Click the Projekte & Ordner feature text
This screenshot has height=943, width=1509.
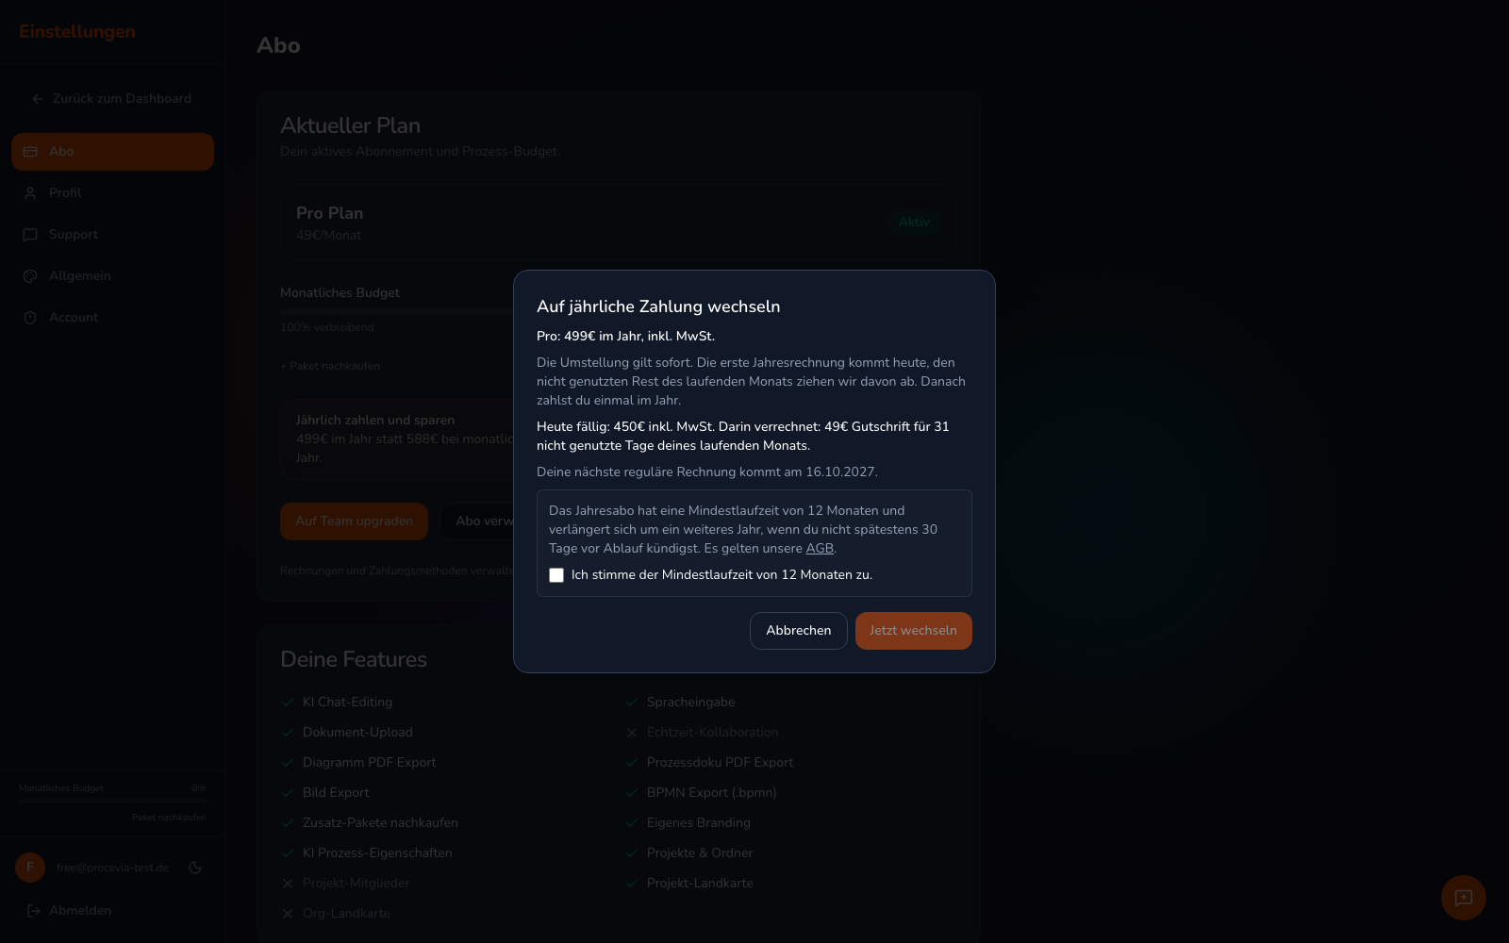pos(700,853)
